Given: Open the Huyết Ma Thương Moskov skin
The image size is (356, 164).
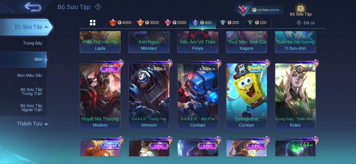Looking at the screenshot, I should pos(100,96).
